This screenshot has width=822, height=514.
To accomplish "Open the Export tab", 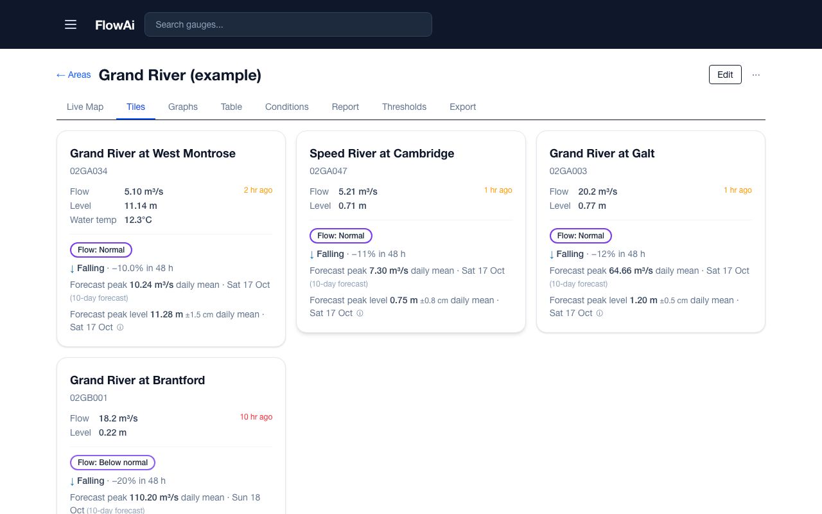I will coord(463,107).
